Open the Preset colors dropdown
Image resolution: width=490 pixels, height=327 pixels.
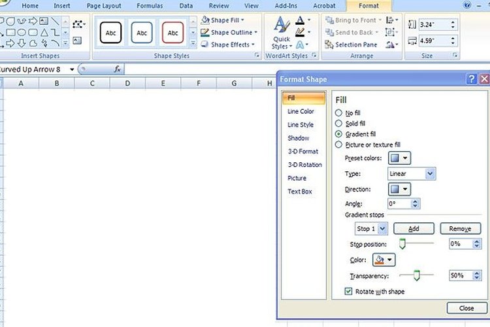(399, 158)
